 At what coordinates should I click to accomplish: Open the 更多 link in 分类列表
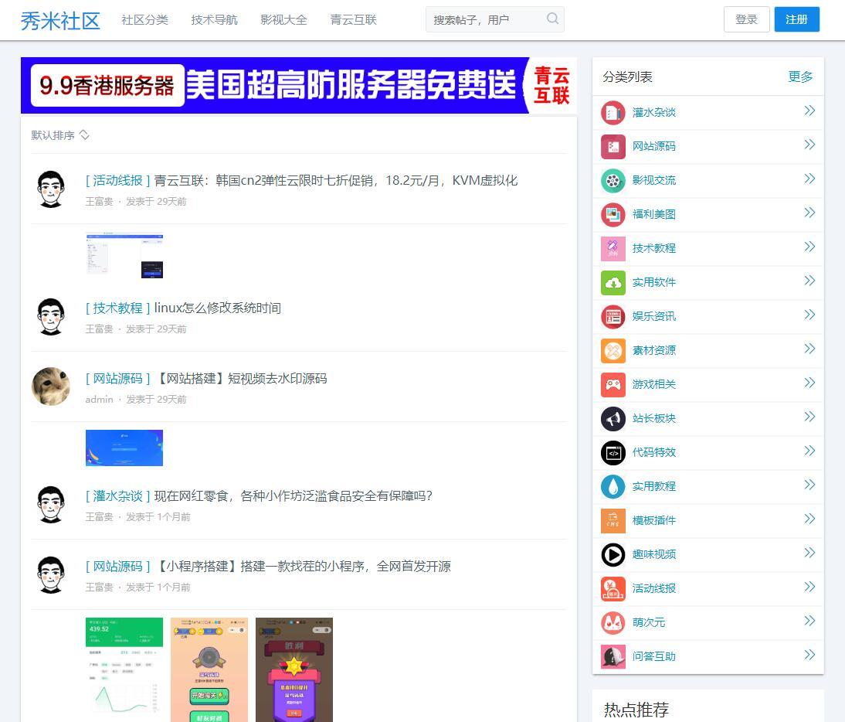800,77
